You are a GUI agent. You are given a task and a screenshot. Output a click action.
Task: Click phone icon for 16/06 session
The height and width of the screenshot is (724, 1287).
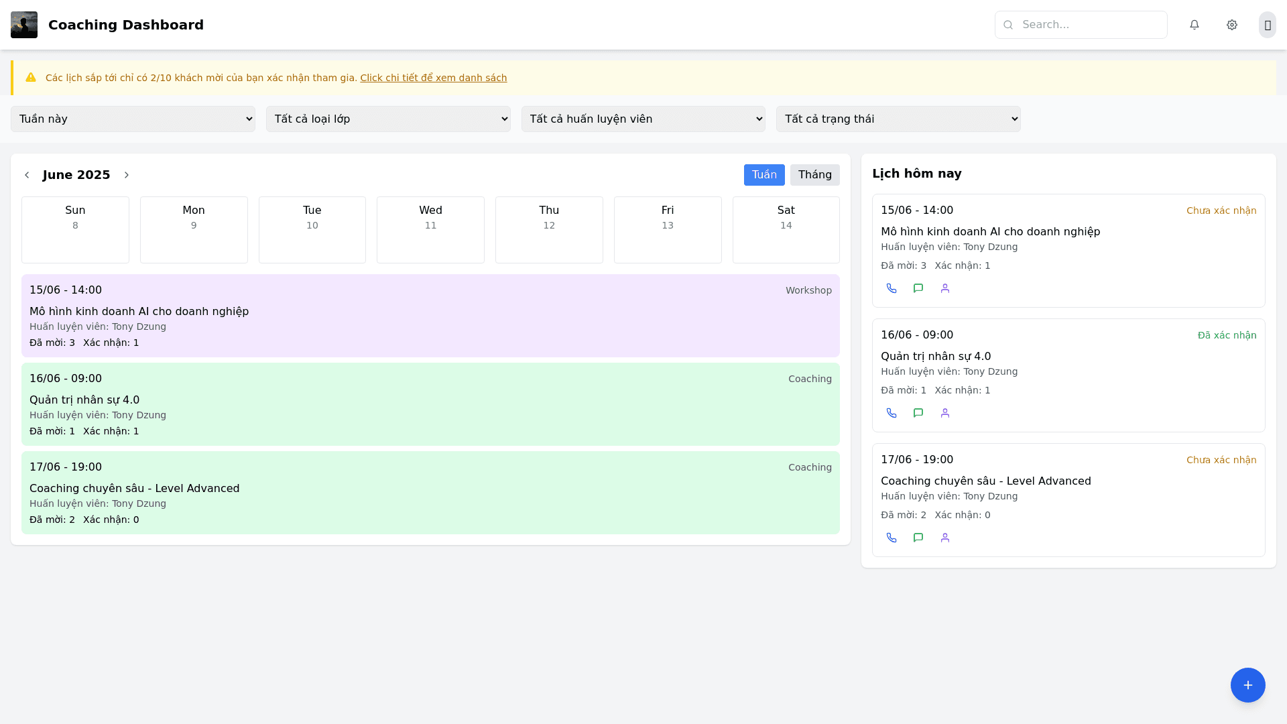pyautogui.click(x=892, y=413)
